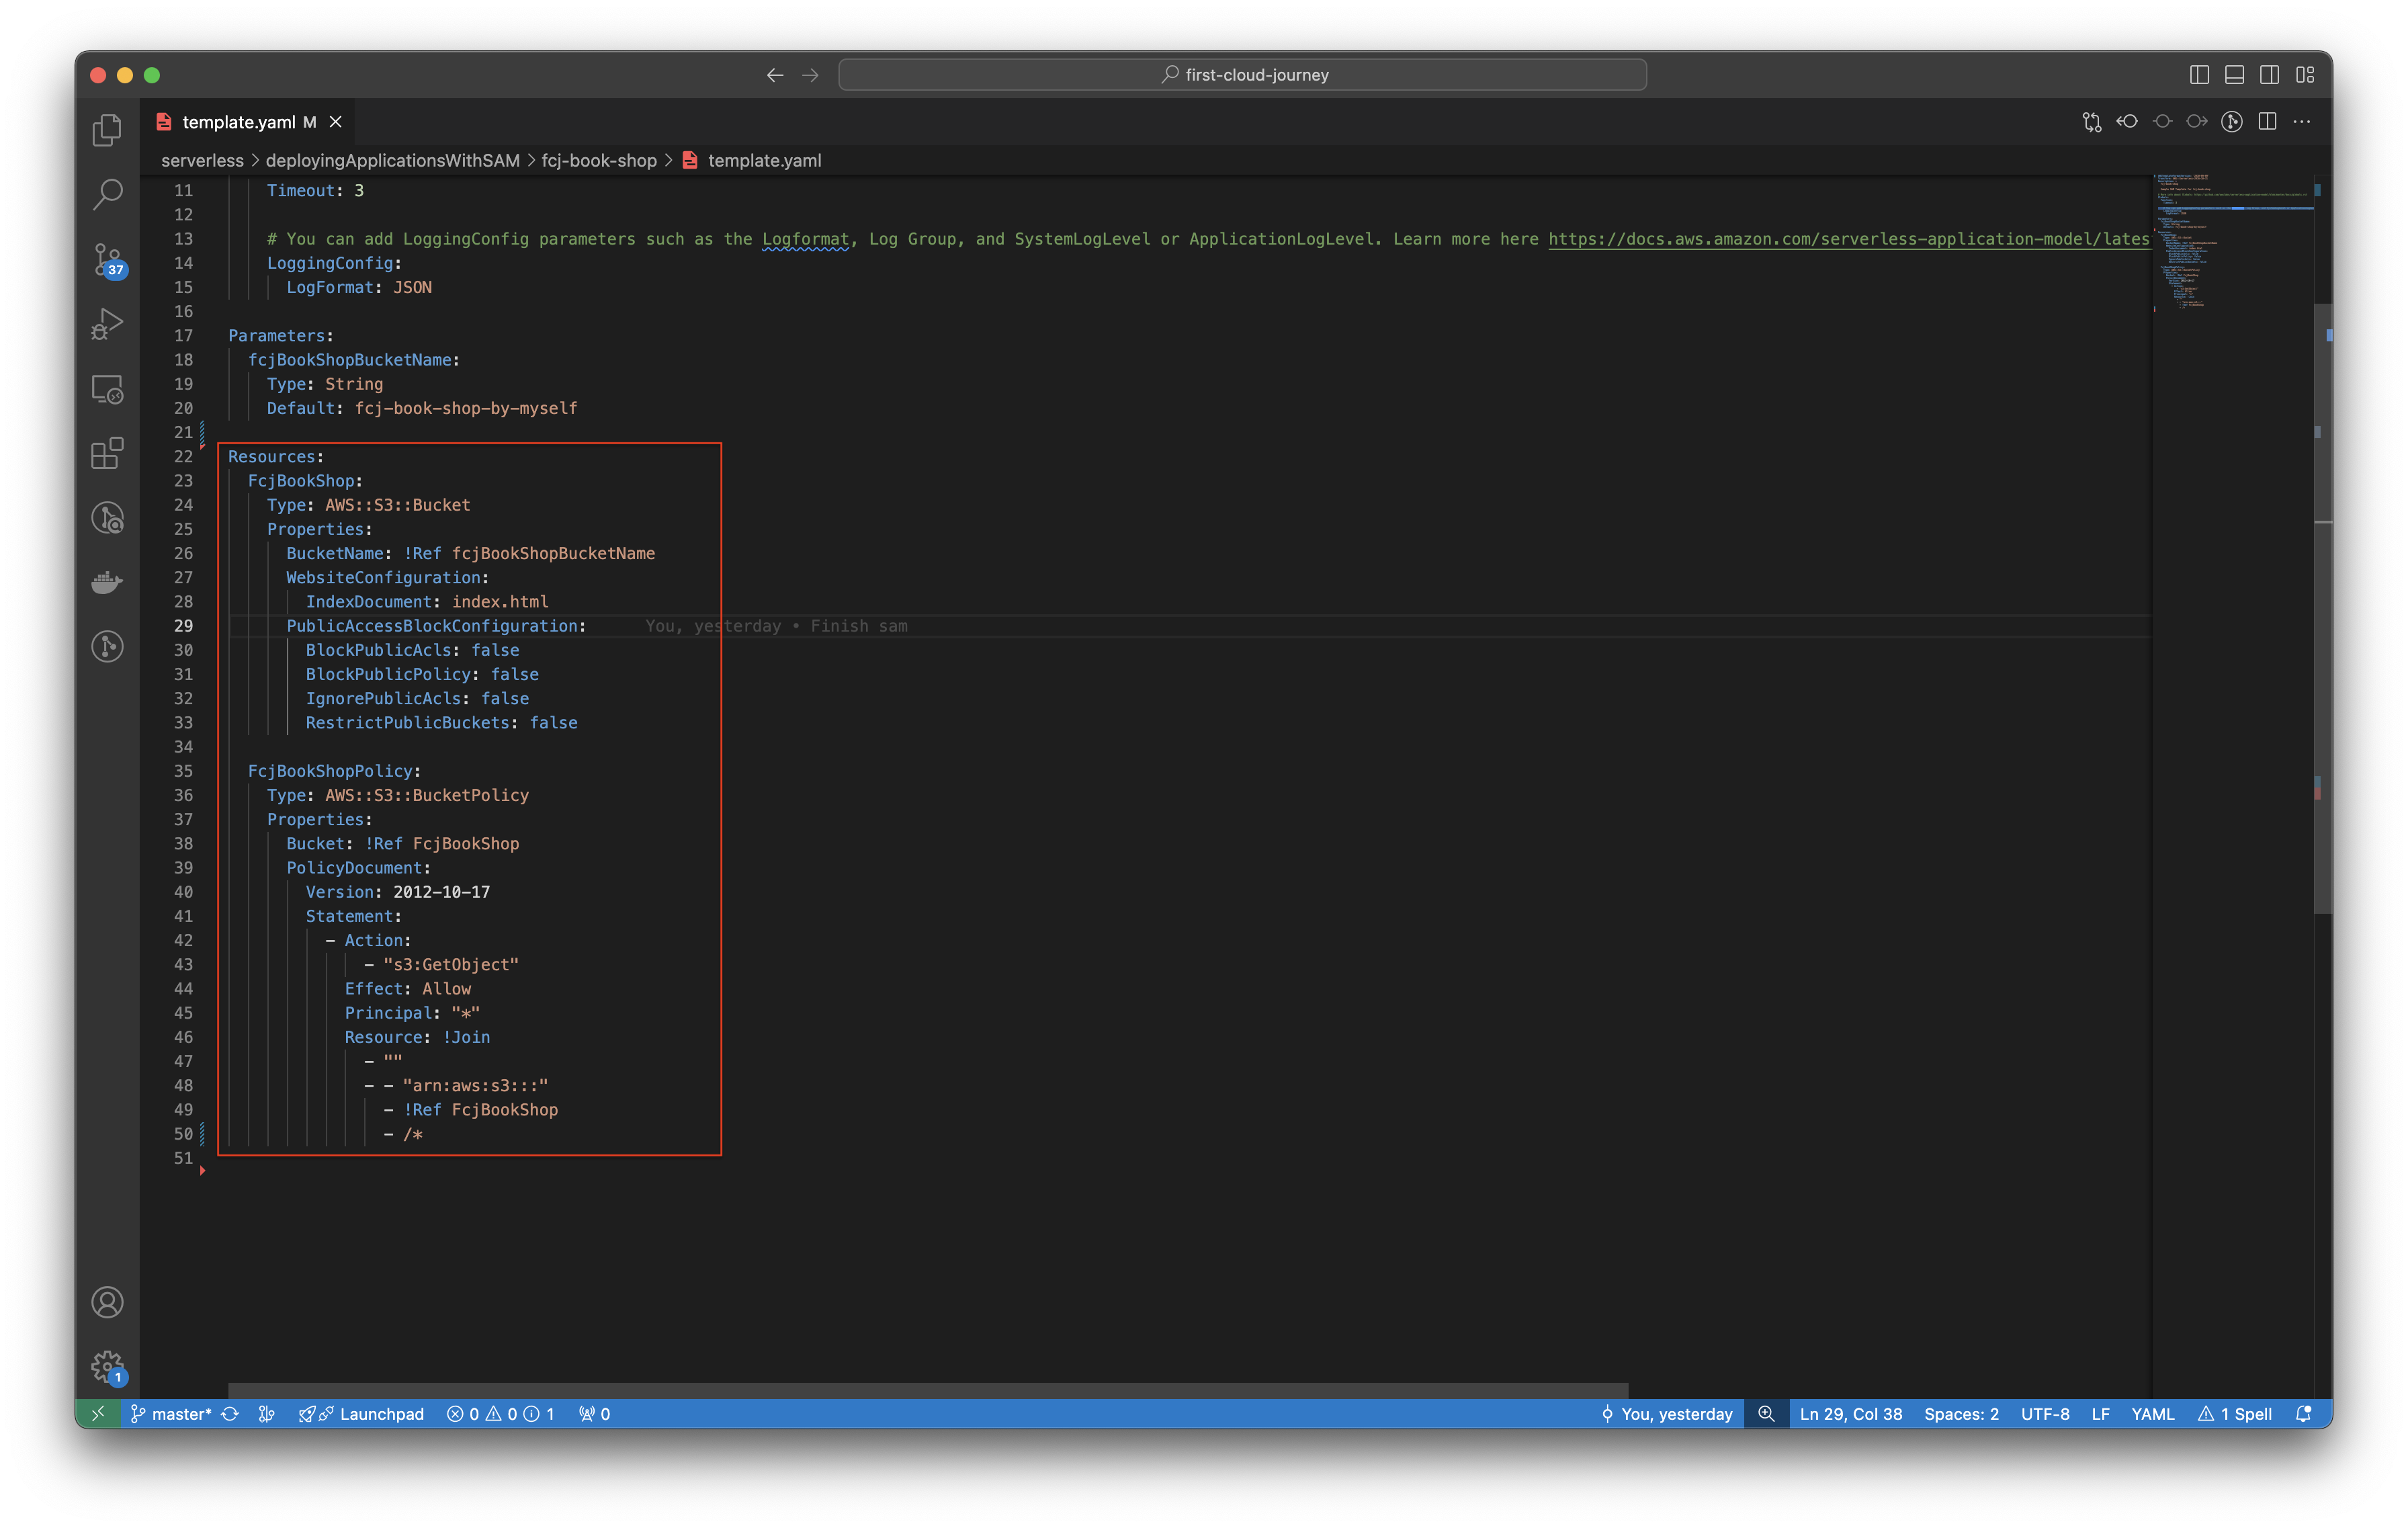Open the Extensions view
The width and height of the screenshot is (2408, 1528).
point(107,453)
